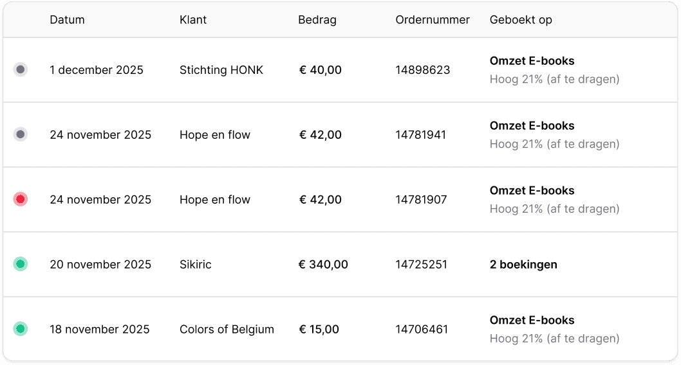Click the green status dot for Colors of Belgium
The height and width of the screenshot is (365, 681).
point(21,329)
